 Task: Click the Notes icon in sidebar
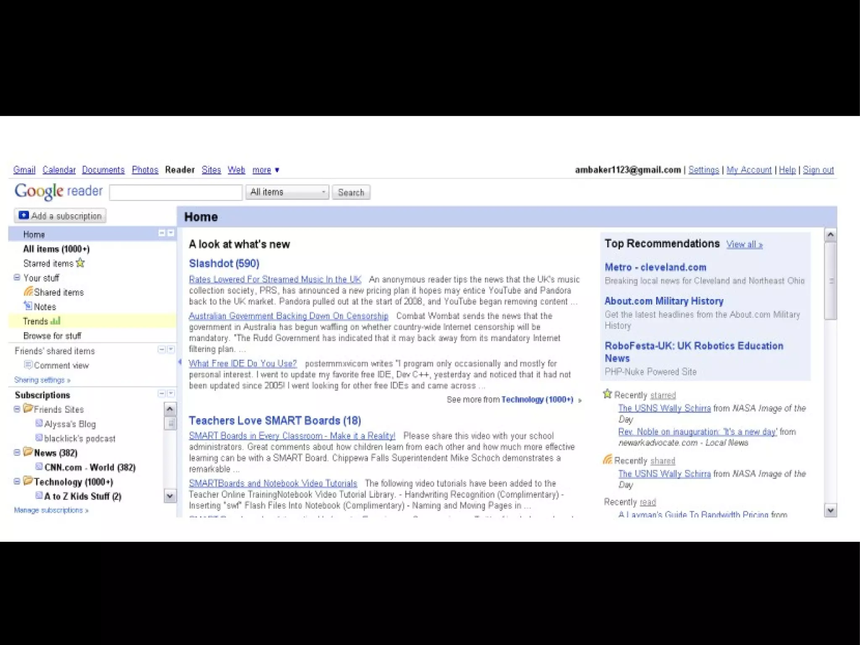(28, 306)
